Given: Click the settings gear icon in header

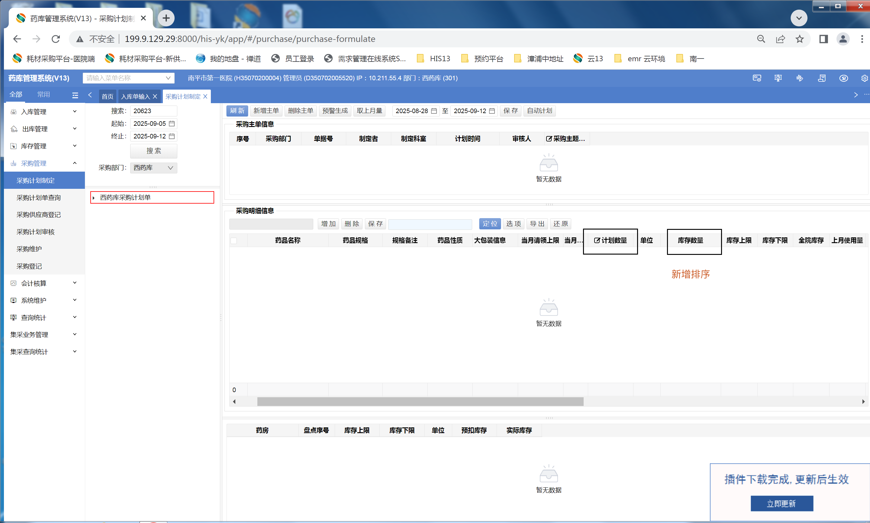Looking at the screenshot, I should 864,78.
